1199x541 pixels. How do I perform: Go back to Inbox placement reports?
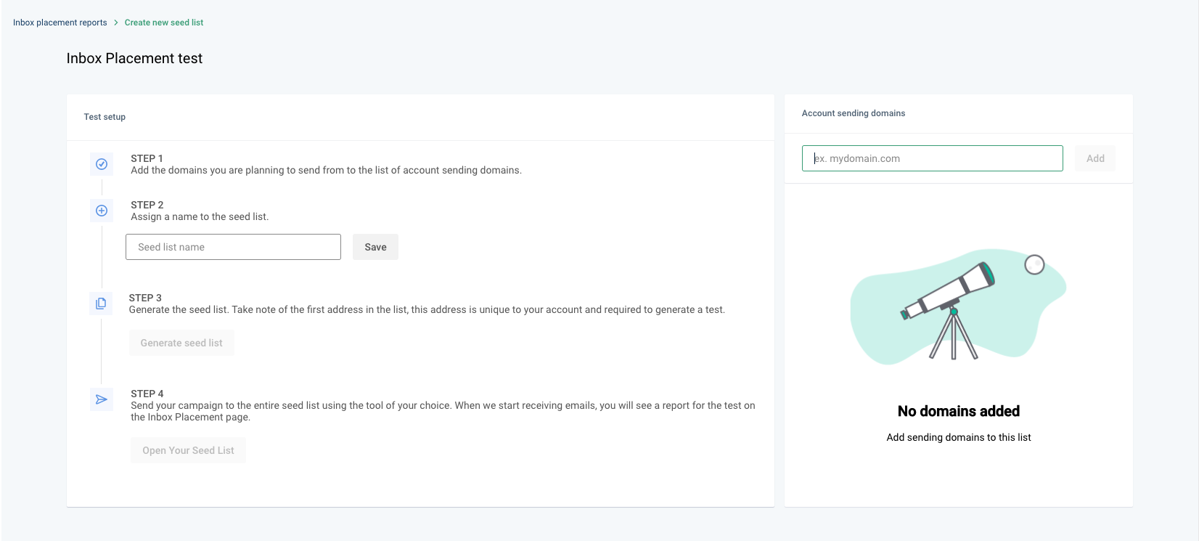[x=60, y=23]
